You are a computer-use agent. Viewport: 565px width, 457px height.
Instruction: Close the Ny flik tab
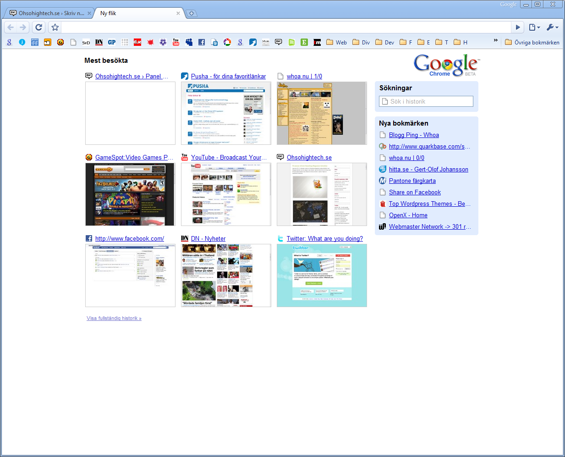point(178,13)
